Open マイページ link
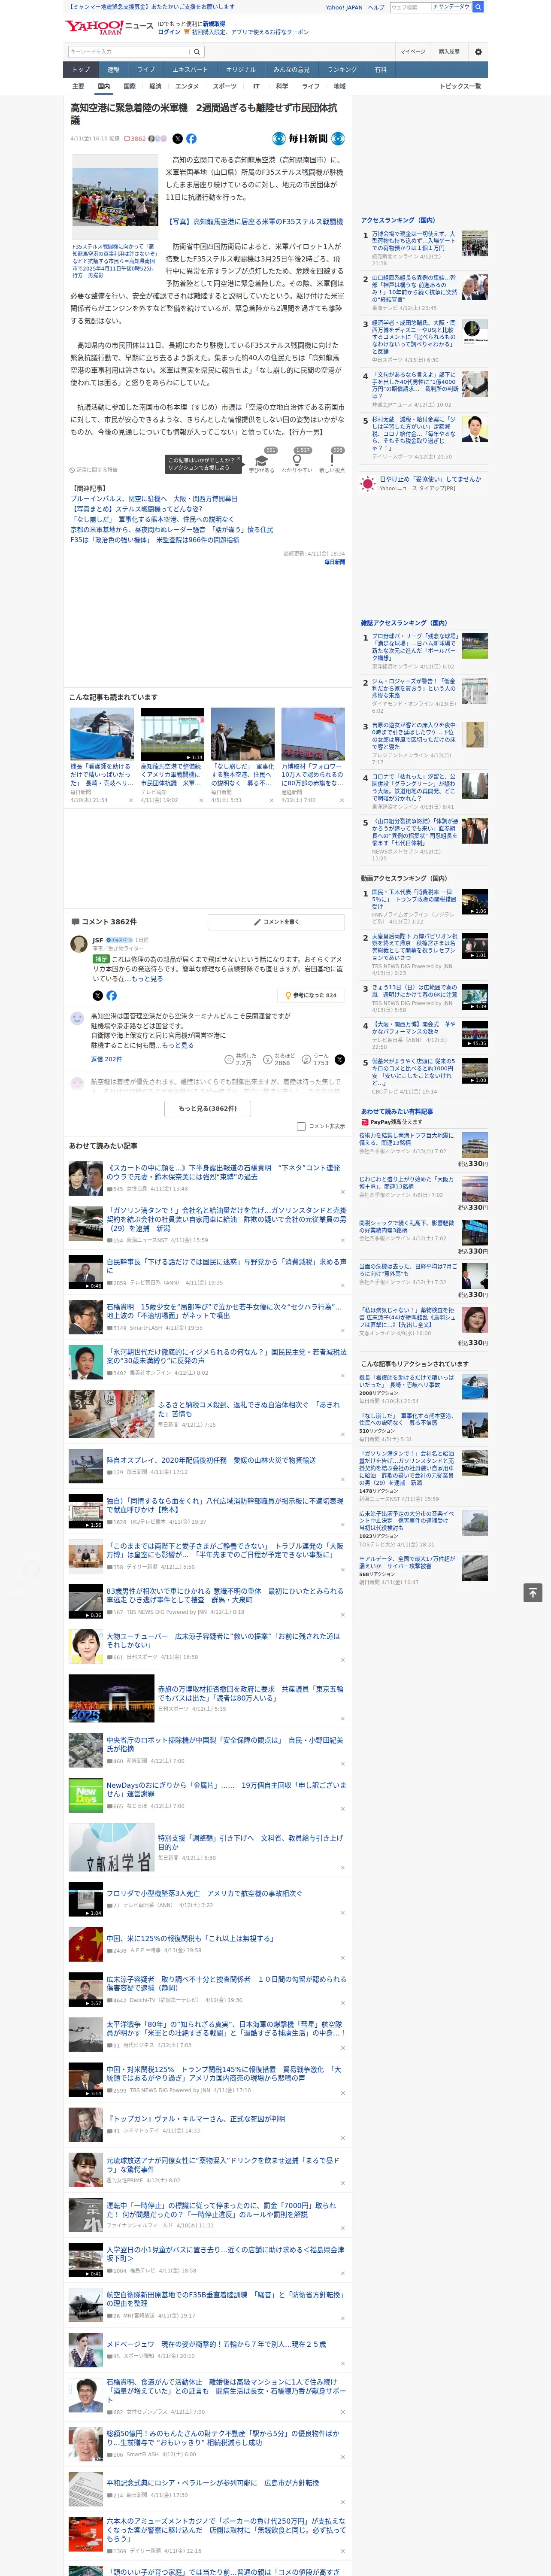 coord(412,51)
